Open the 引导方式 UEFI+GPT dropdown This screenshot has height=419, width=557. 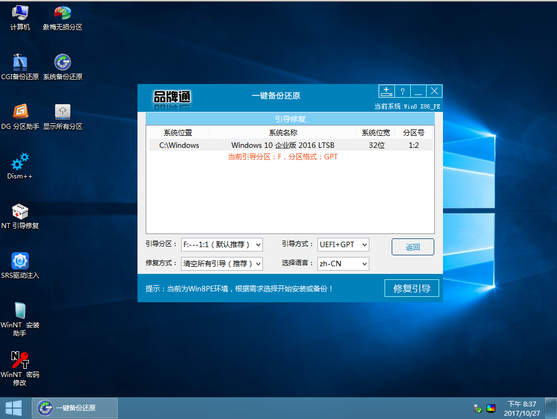[343, 244]
